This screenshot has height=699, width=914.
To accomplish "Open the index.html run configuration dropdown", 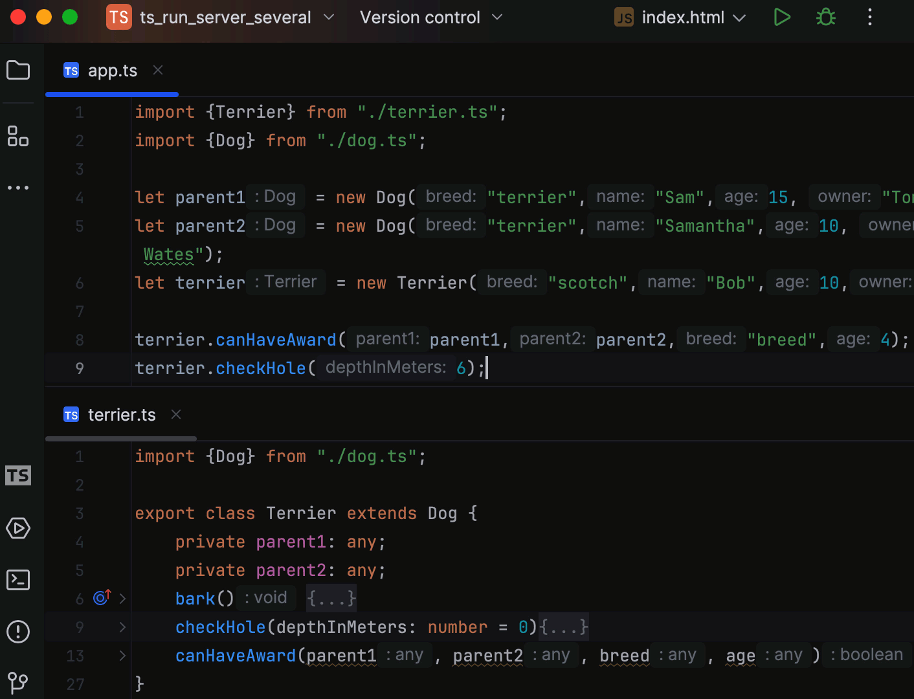I will pyautogui.click(x=739, y=17).
